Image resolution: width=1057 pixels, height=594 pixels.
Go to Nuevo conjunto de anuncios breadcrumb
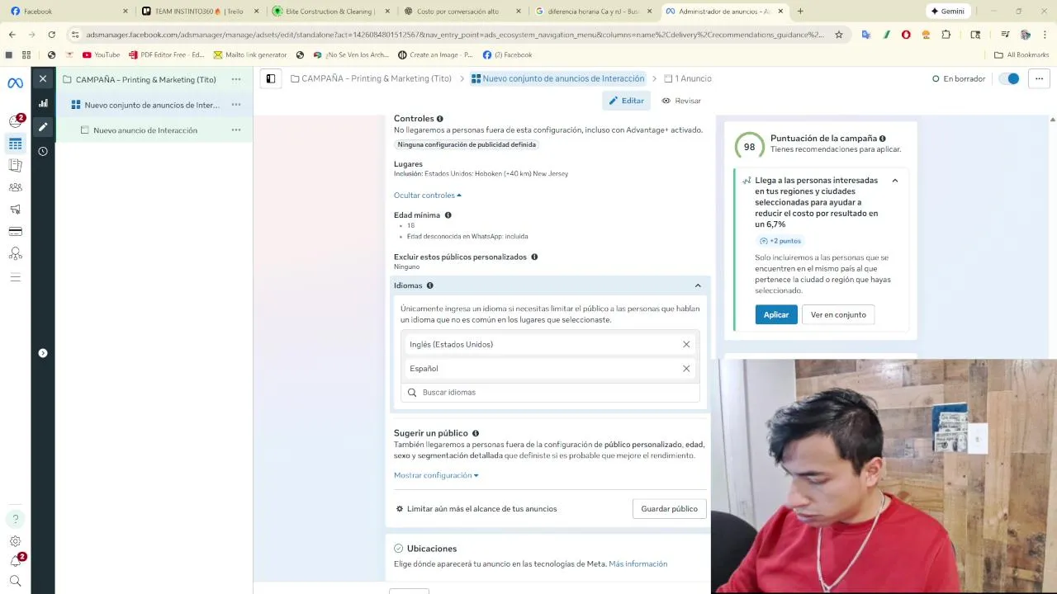pos(557,78)
